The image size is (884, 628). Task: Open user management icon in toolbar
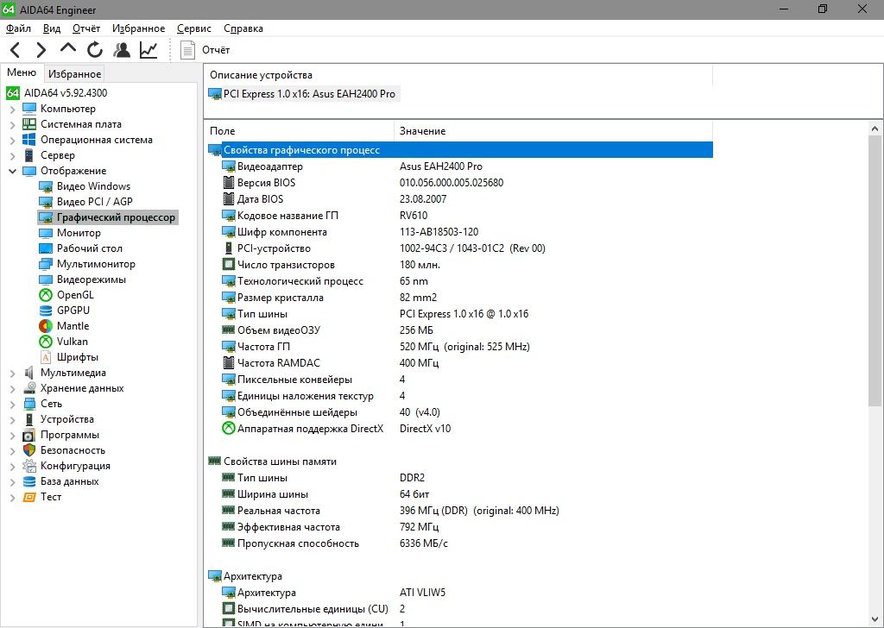coord(122,50)
